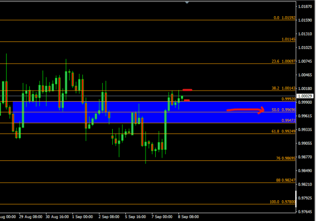Select the Fibonacci label 50.0 0.99696

[283, 110]
